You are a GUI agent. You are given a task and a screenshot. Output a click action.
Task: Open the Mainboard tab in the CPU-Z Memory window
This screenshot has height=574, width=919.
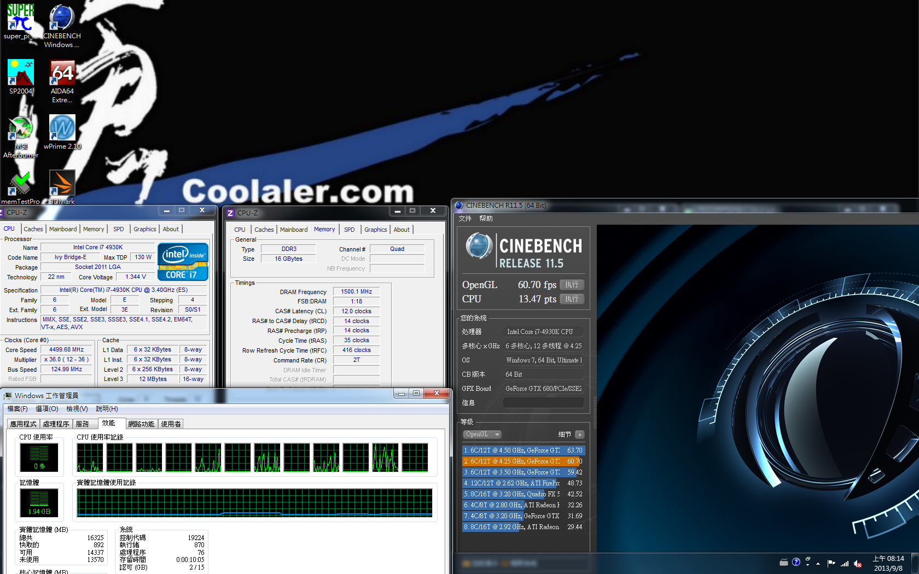pyautogui.click(x=294, y=230)
